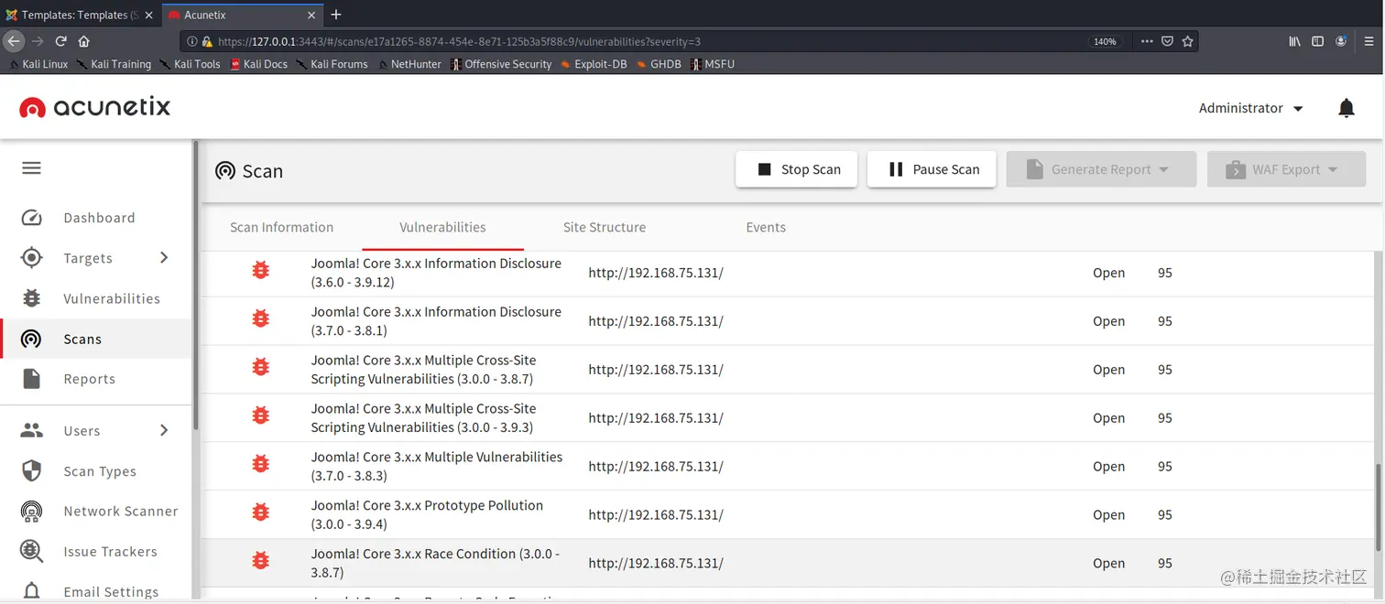
Task: Click the URL in the Race Condition row
Action: (x=656, y=563)
